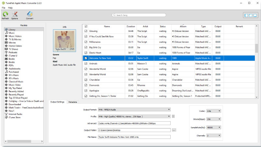Click the Music playlist note icon
Viewport: 261px width, 147px height.
[x=6, y=33]
